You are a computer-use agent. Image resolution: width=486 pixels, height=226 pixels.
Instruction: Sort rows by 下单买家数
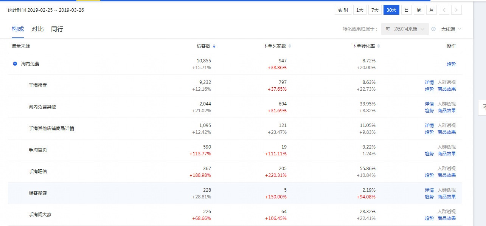pyautogui.click(x=290, y=46)
